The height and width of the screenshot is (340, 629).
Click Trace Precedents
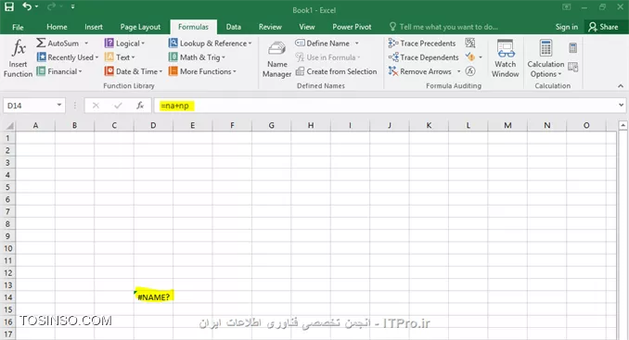coord(422,44)
